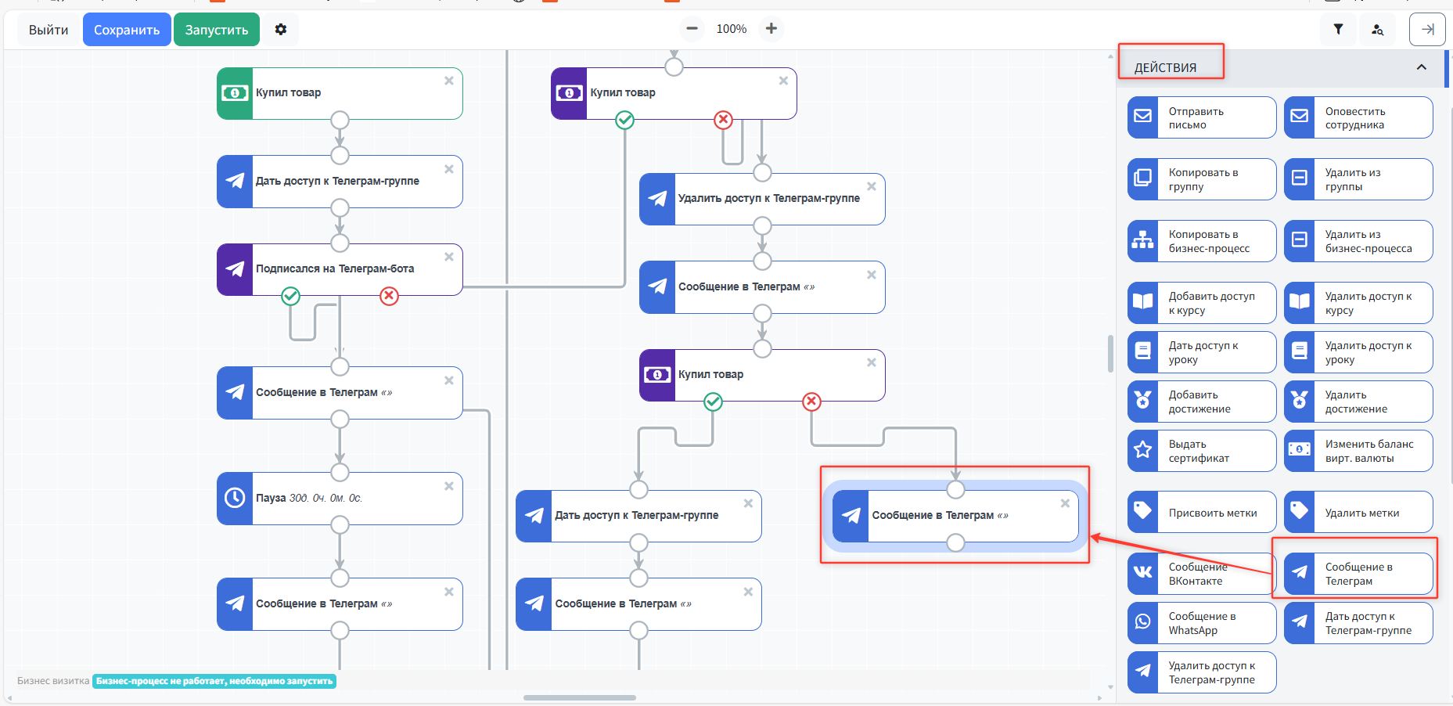1453x706 pixels.
Task: Click the green checkmark on top-right Купил товар
Action: click(x=624, y=120)
